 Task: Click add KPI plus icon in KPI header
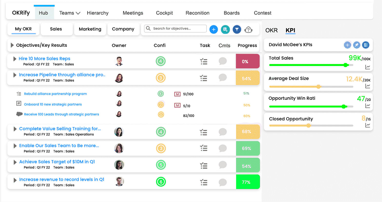pyautogui.click(x=347, y=45)
